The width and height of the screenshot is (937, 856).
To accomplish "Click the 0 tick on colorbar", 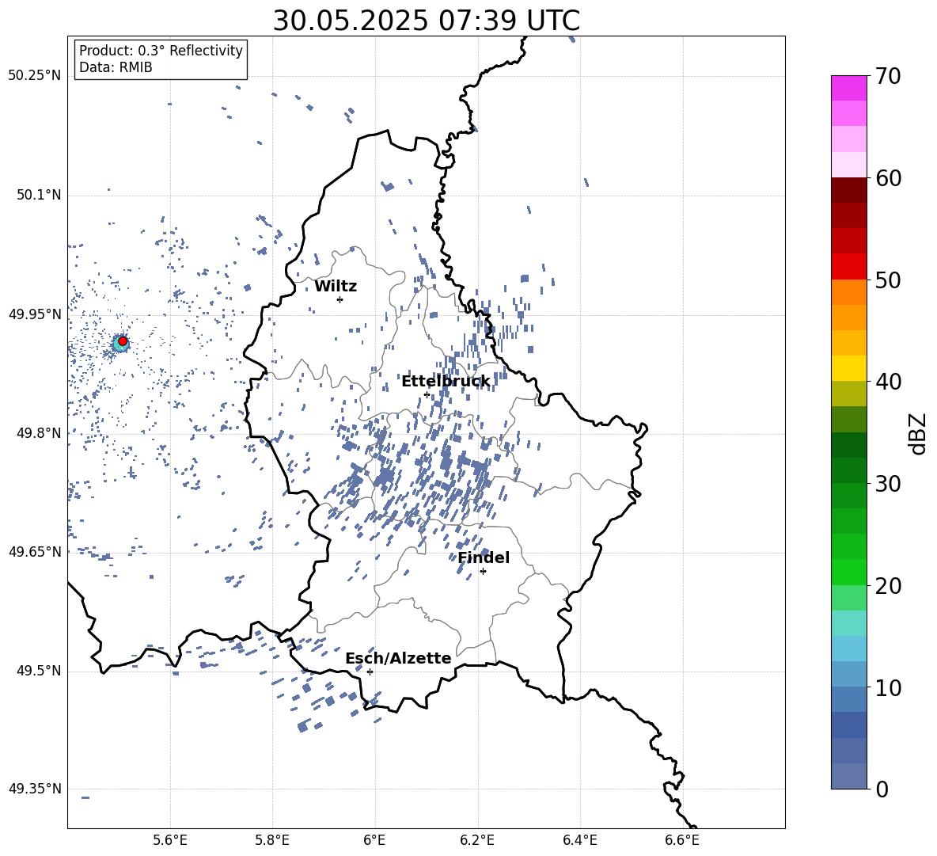I will (x=882, y=789).
